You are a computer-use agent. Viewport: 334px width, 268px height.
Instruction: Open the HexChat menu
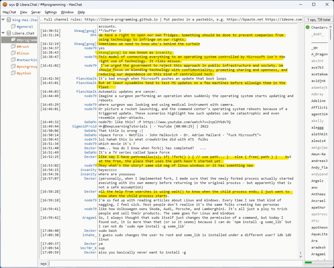9,12
